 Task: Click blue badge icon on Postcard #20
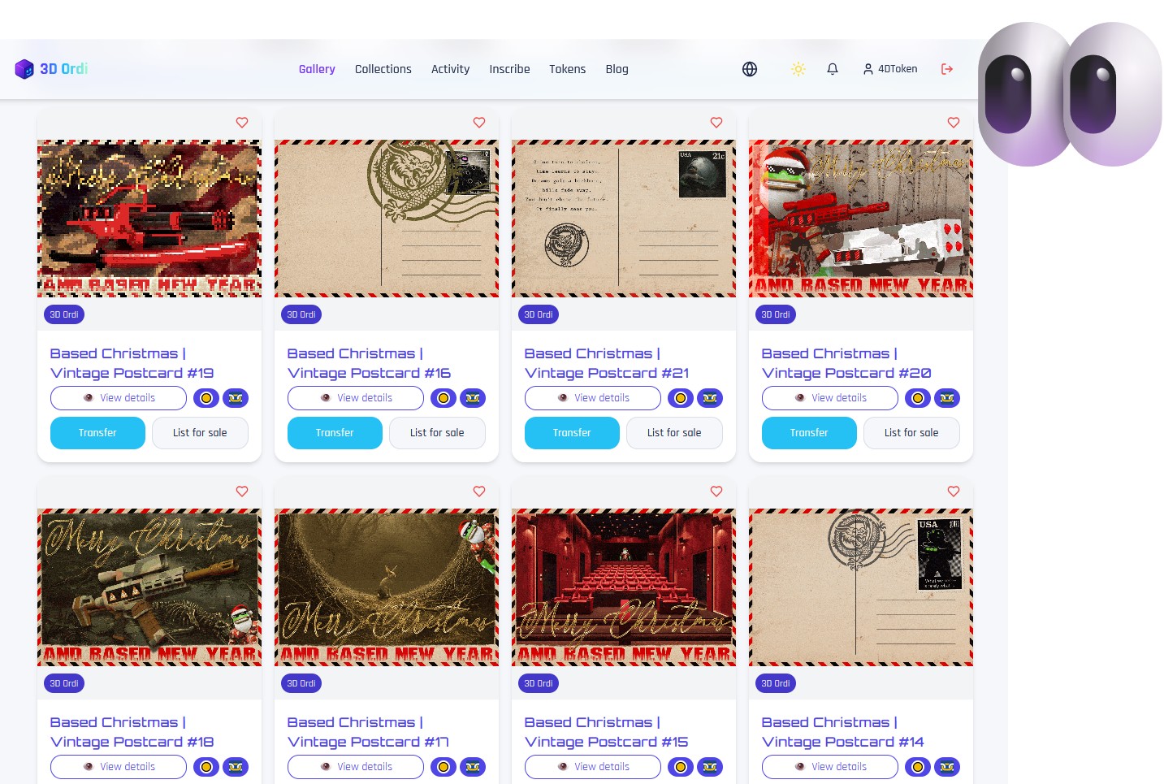click(947, 398)
